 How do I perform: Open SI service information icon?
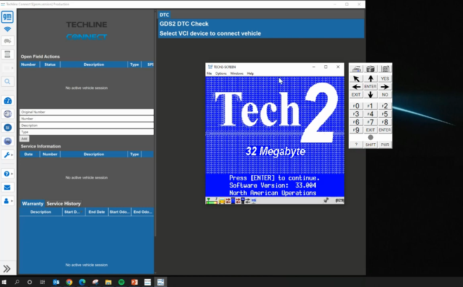click(x=7, y=128)
